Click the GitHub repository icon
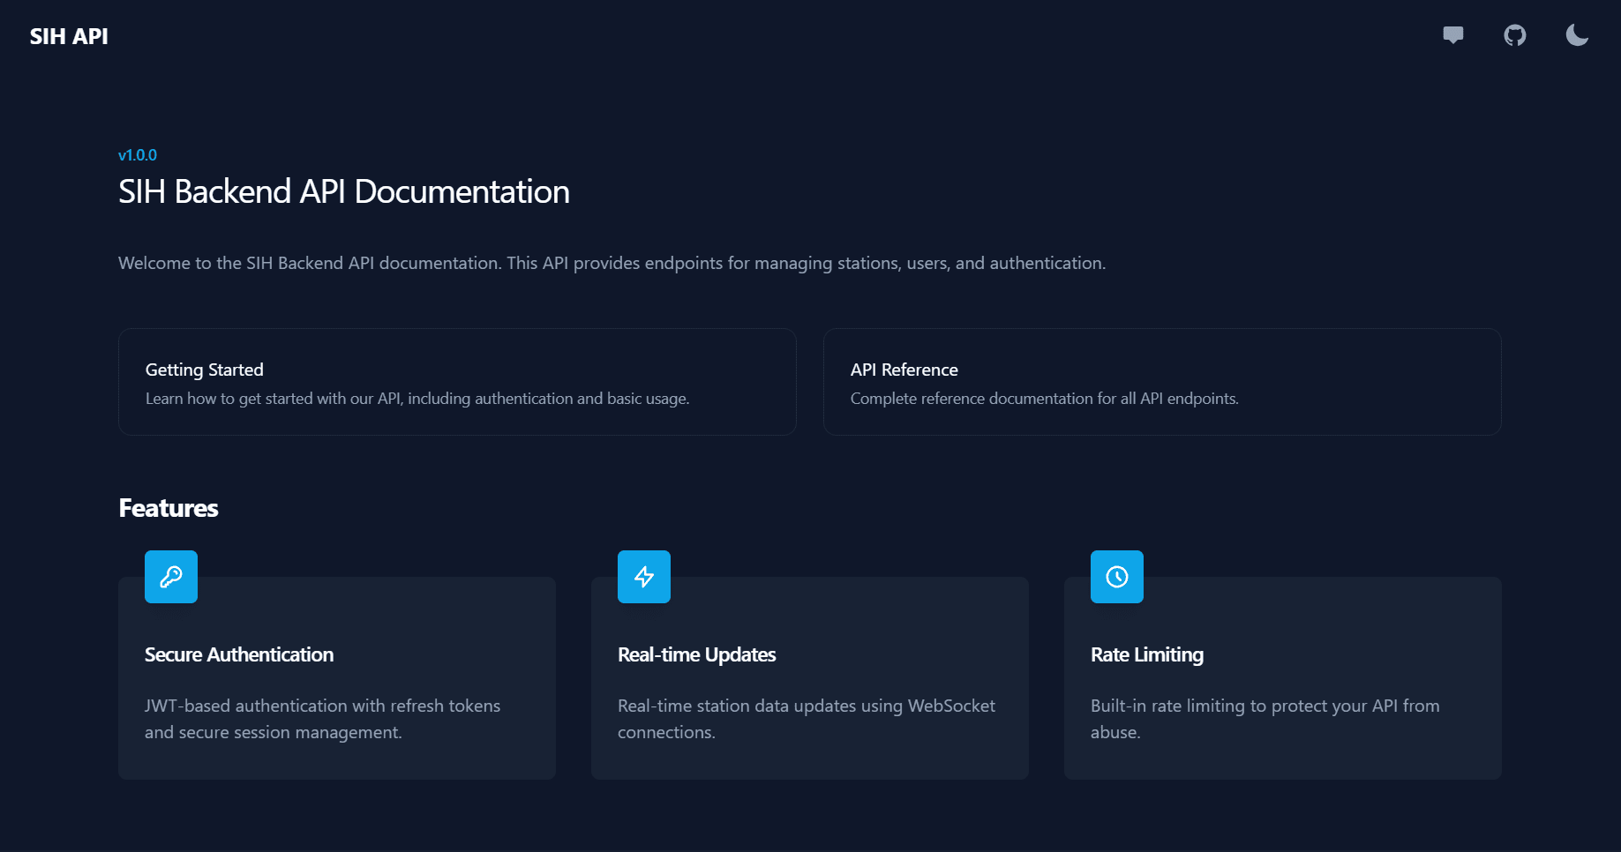 (1516, 35)
